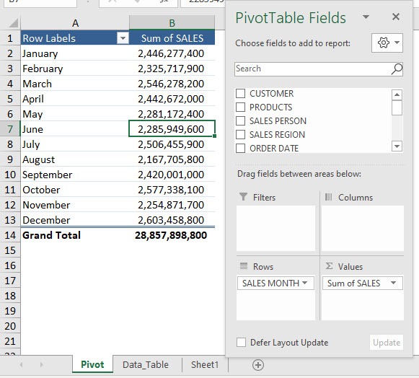This screenshot has height=378, width=419.
Task: Click the search magnifier icon in field search
Action: (397, 69)
